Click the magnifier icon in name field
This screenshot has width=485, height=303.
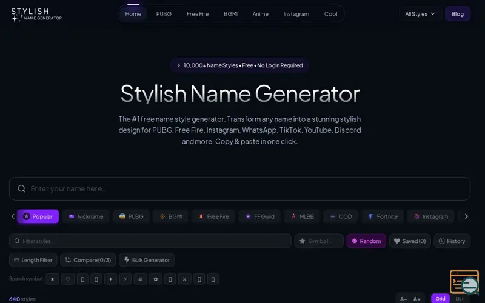21,188
